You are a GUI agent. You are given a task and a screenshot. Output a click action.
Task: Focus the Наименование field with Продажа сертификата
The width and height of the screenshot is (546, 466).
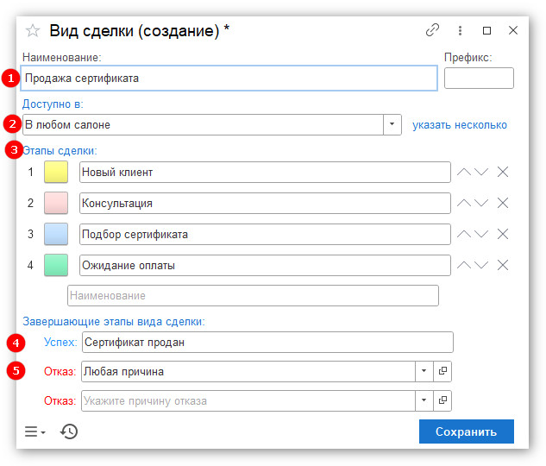pos(229,78)
